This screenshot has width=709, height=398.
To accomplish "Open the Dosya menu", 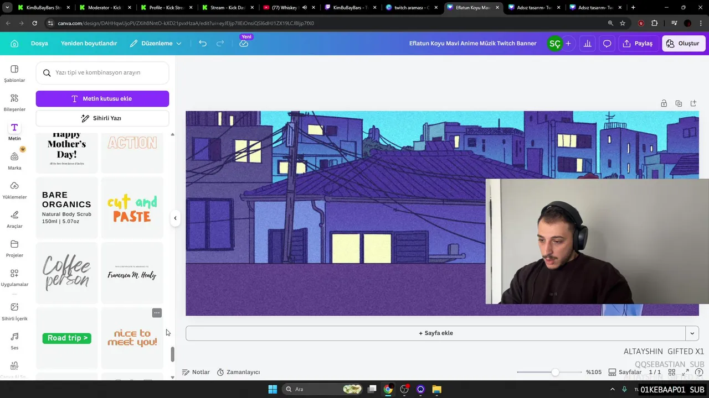I will click(x=39, y=43).
